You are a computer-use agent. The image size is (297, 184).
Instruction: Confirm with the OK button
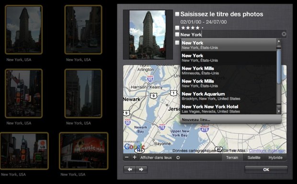[266, 170]
